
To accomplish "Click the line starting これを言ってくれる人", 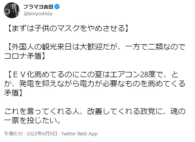I will pyautogui.click(x=95, y=111).
